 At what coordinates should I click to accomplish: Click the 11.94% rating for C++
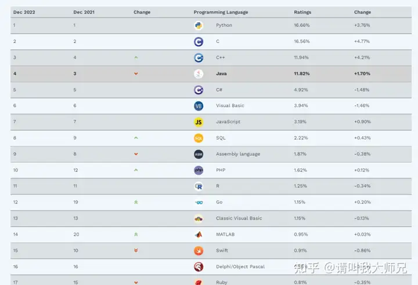(301, 57)
